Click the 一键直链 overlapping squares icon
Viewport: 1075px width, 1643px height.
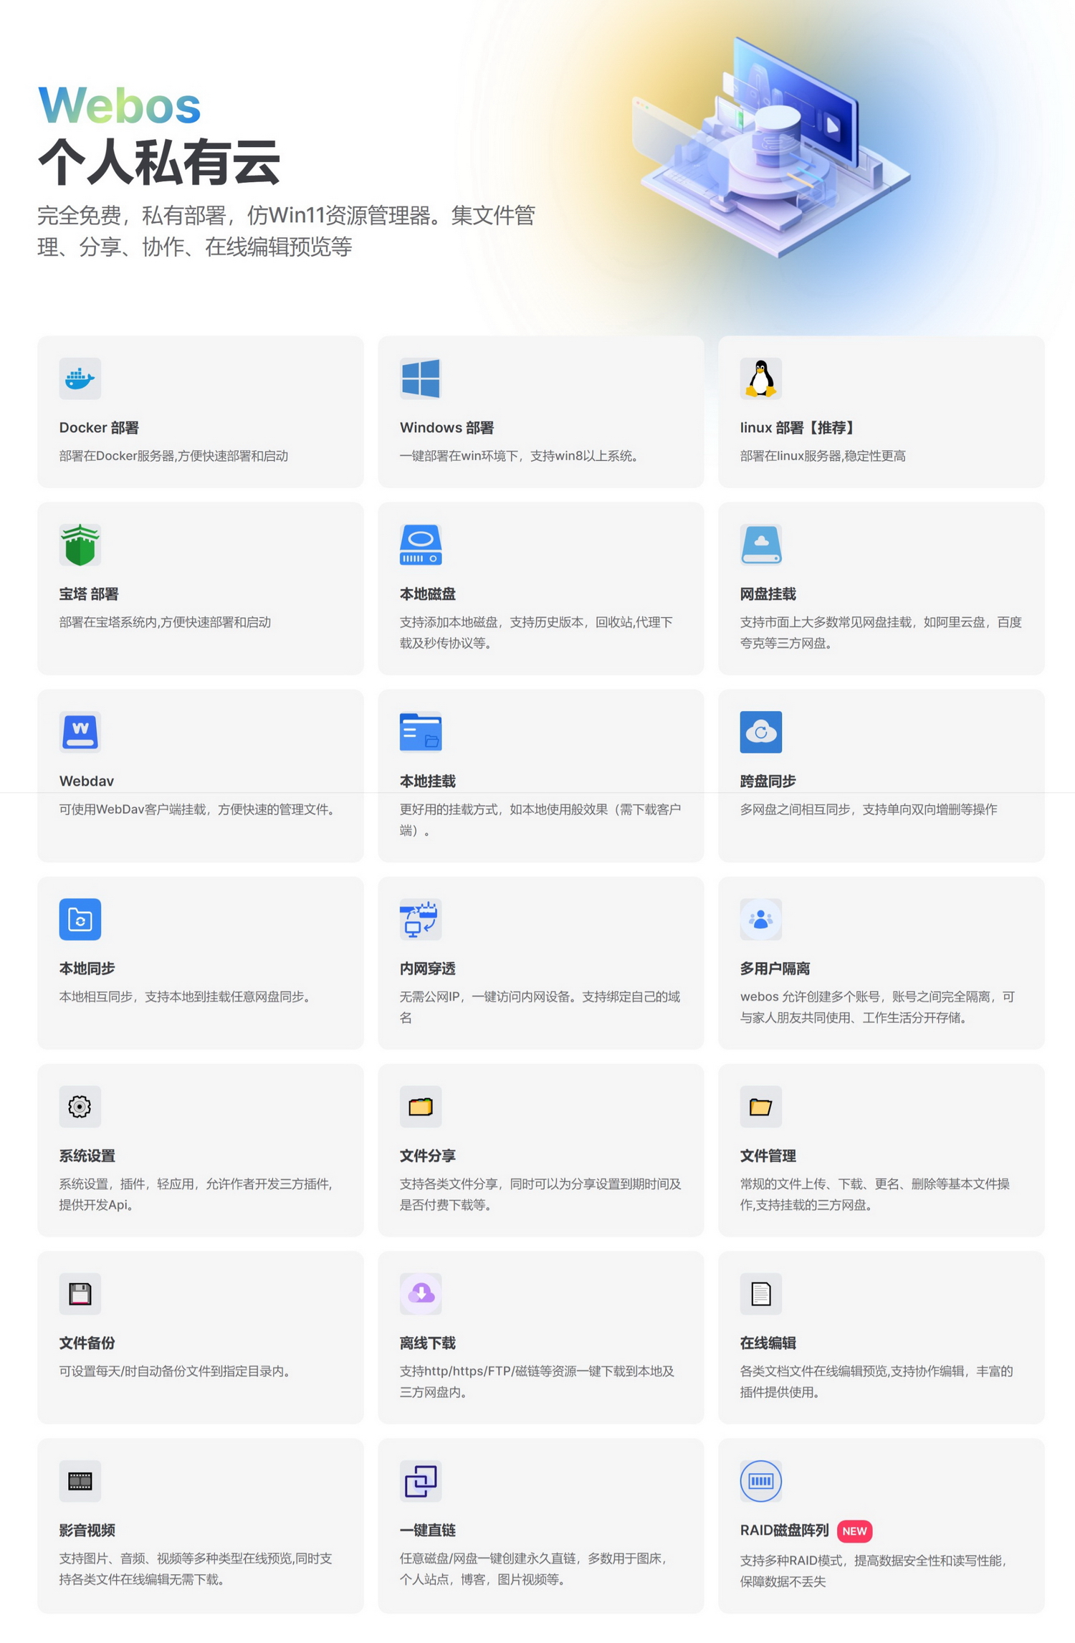coord(421,1481)
